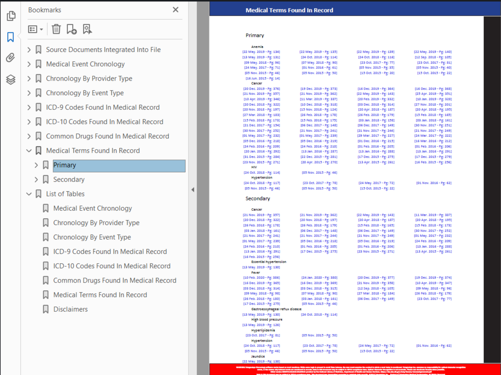The width and height of the screenshot is (501, 375).
Task: Follow High blood pressure link Pg 126
Action: 261,325
